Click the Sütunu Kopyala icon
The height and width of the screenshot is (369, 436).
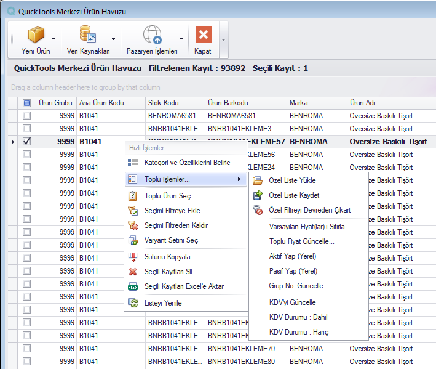133,257
